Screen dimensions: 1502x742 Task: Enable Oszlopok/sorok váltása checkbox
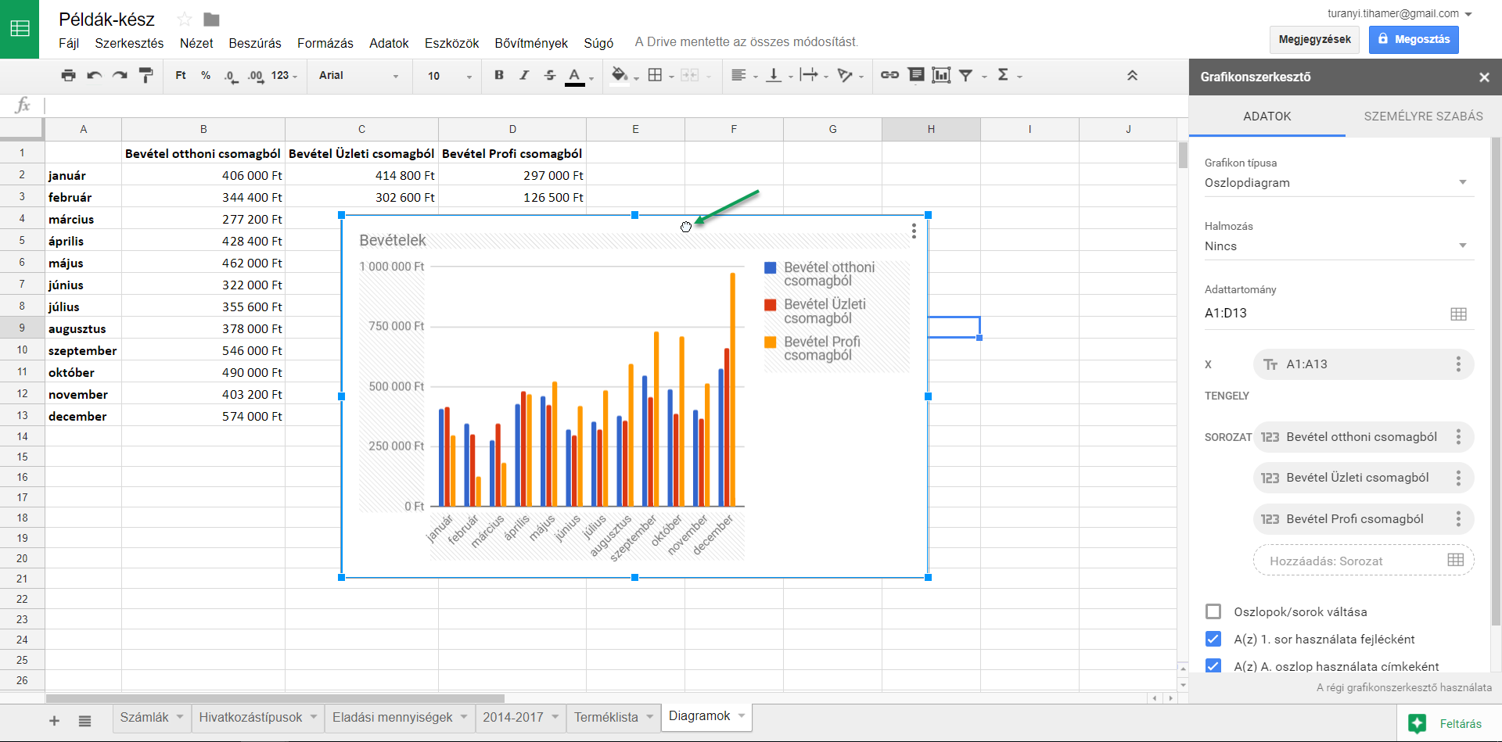1213,611
